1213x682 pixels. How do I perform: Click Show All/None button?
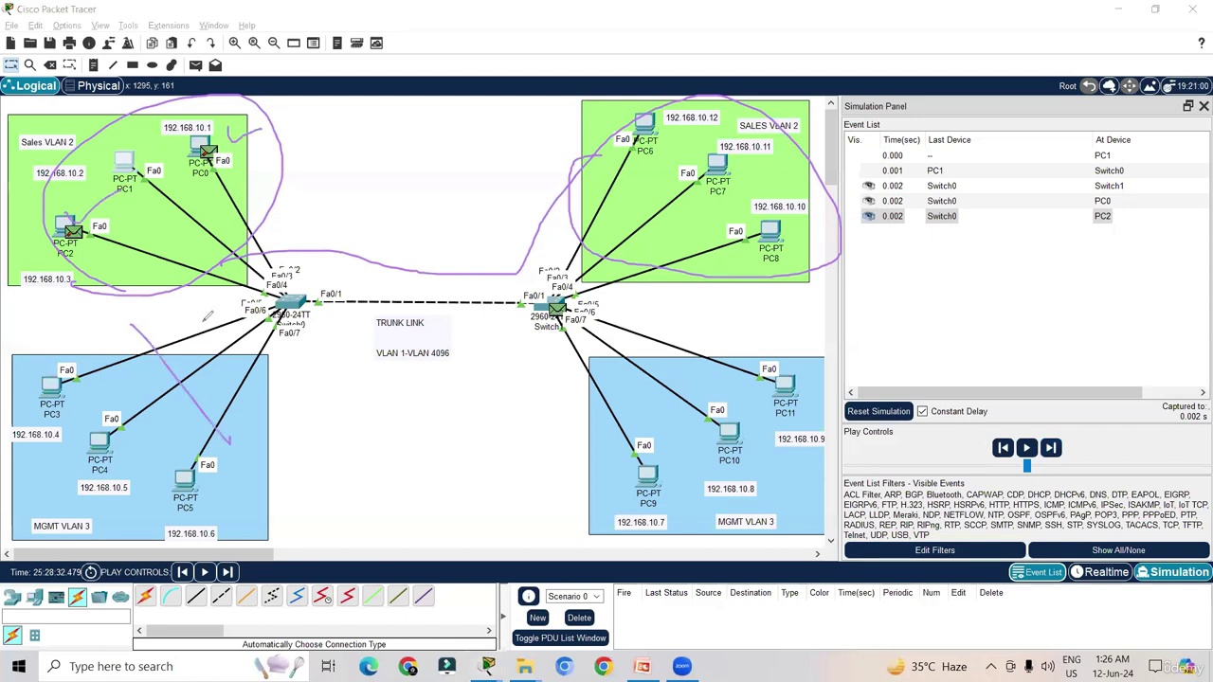point(1118,550)
